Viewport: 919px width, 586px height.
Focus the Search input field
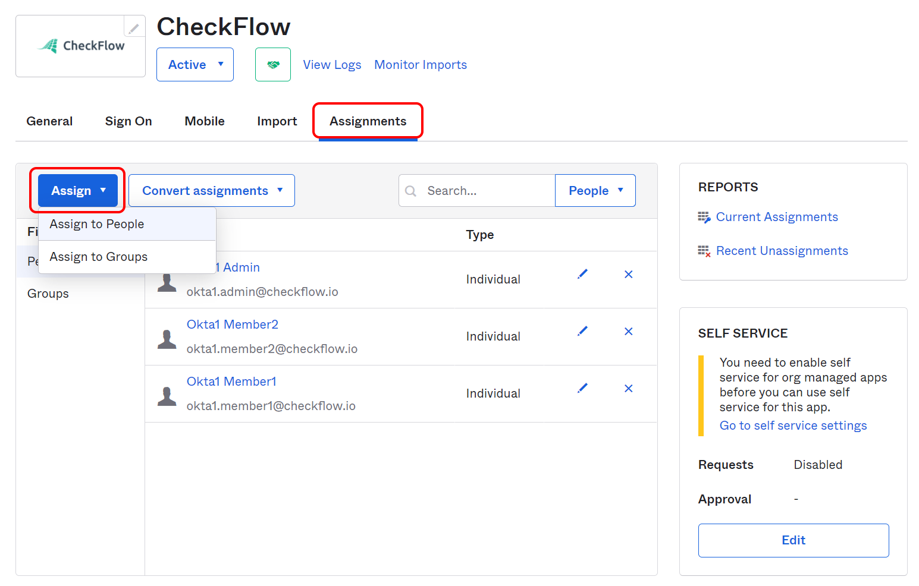tap(477, 191)
